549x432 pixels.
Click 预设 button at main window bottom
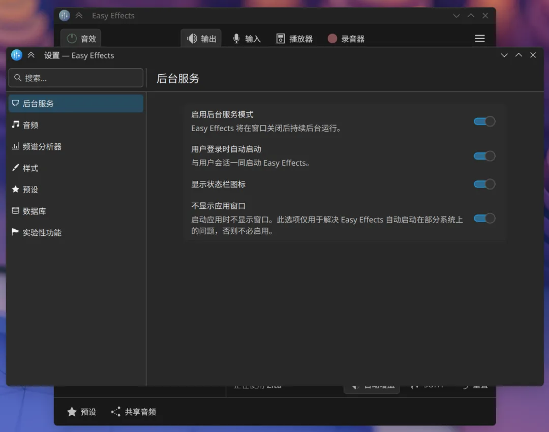pyautogui.click(x=81, y=412)
